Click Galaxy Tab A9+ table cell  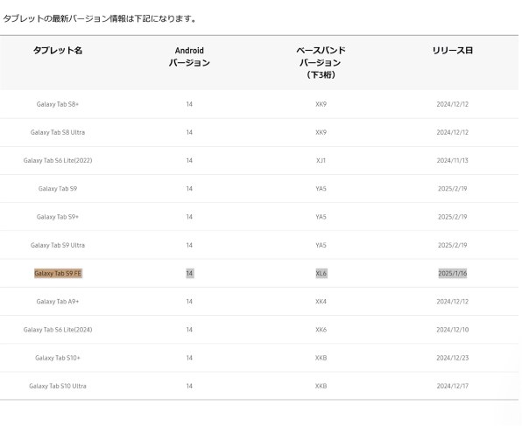click(x=58, y=302)
